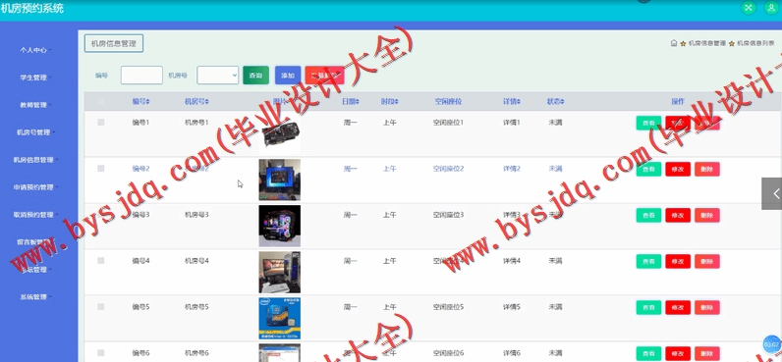Click the green 查询 search button
This screenshot has width=782, height=362.
pyautogui.click(x=255, y=76)
